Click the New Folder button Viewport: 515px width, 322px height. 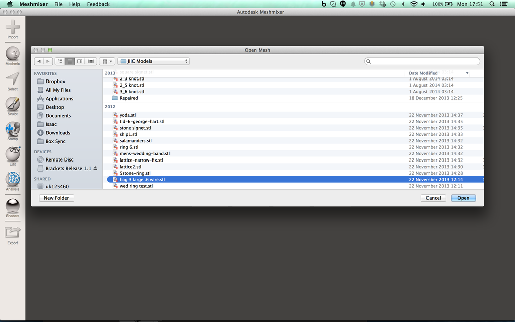[x=56, y=198]
